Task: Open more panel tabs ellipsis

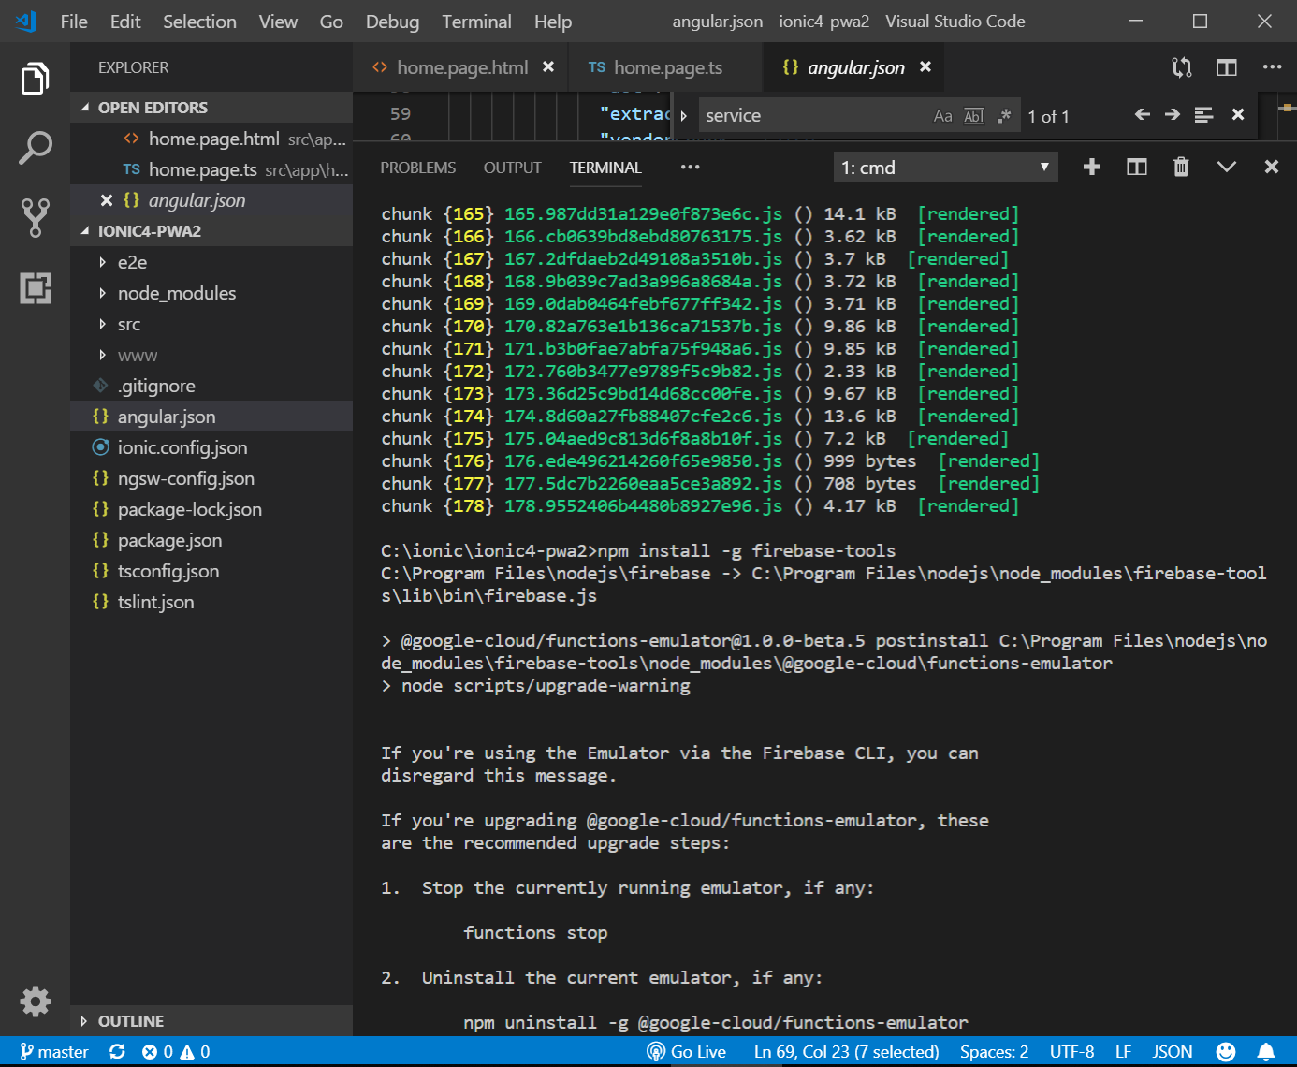Action: click(691, 168)
